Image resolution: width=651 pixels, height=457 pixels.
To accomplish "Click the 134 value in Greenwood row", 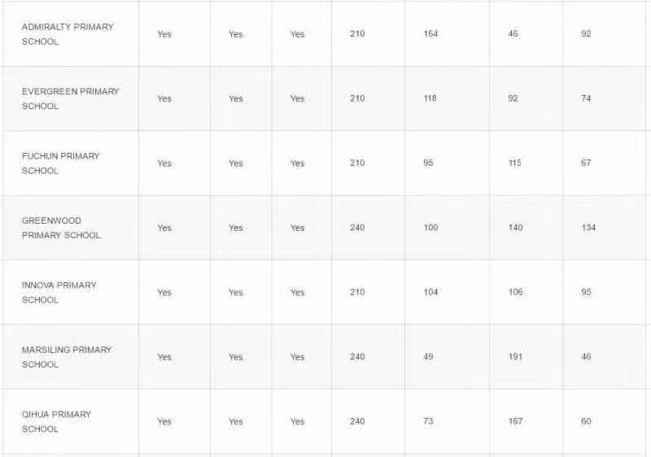I will tap(588, 228).
